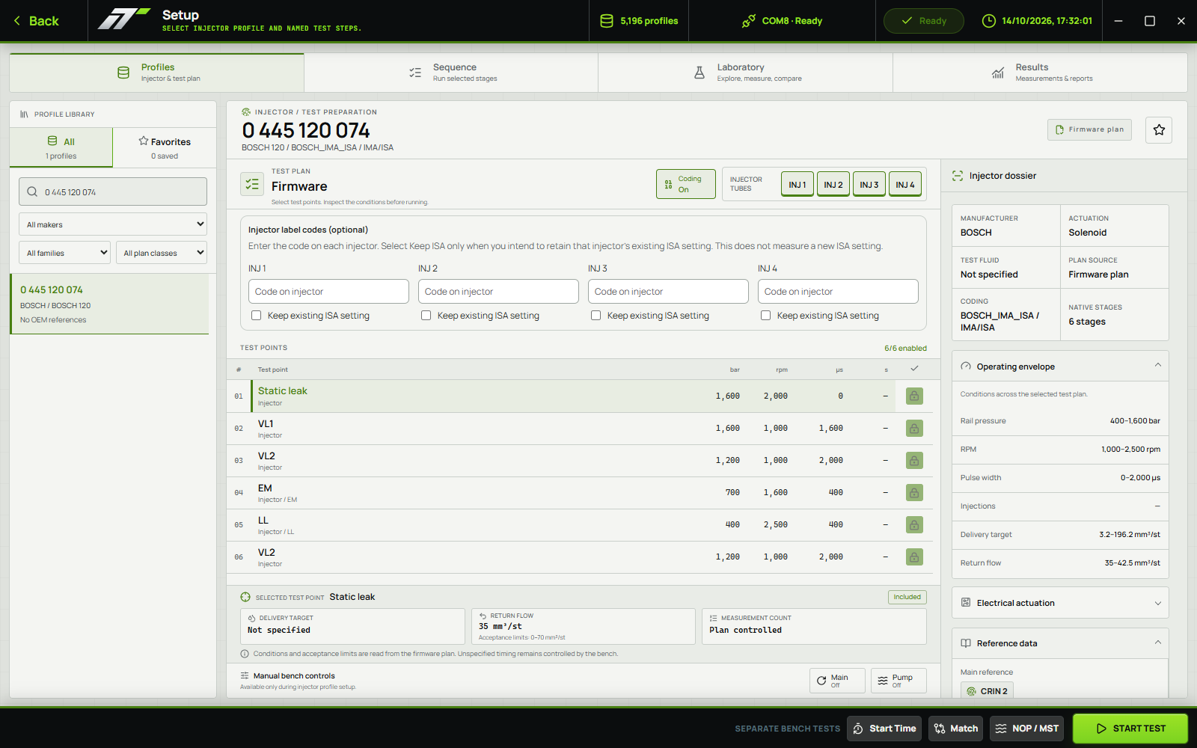Toggle injector tube INJ 2
This screenshot has width=1197, height=748.
point(833,184)
